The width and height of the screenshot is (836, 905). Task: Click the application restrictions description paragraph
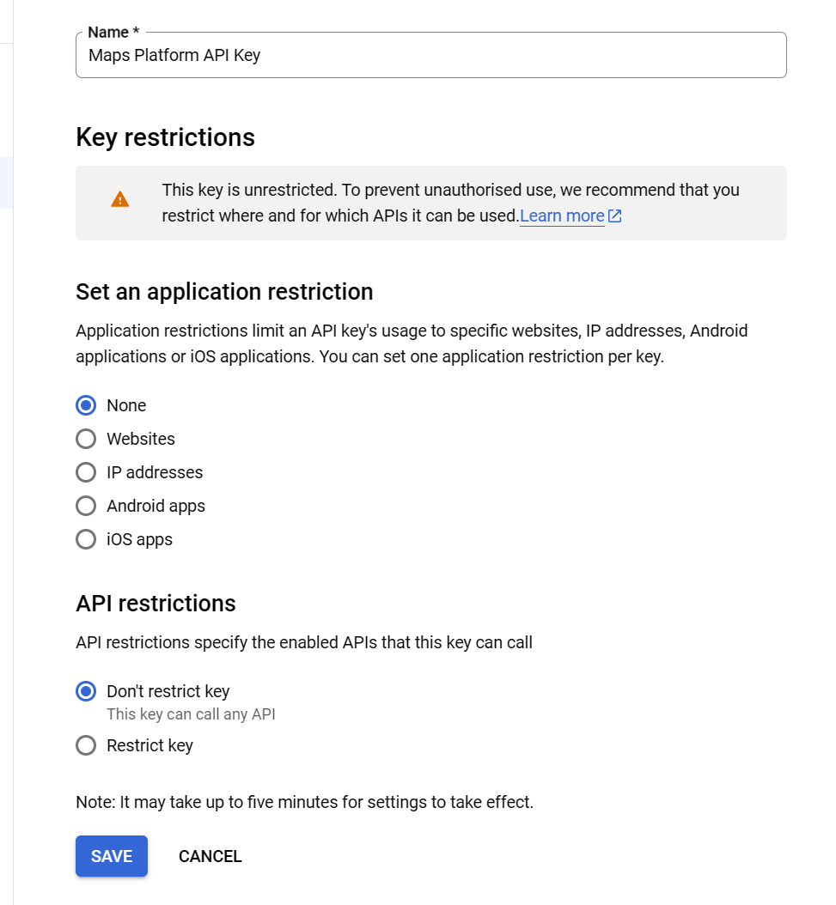(x=412, y=343)
